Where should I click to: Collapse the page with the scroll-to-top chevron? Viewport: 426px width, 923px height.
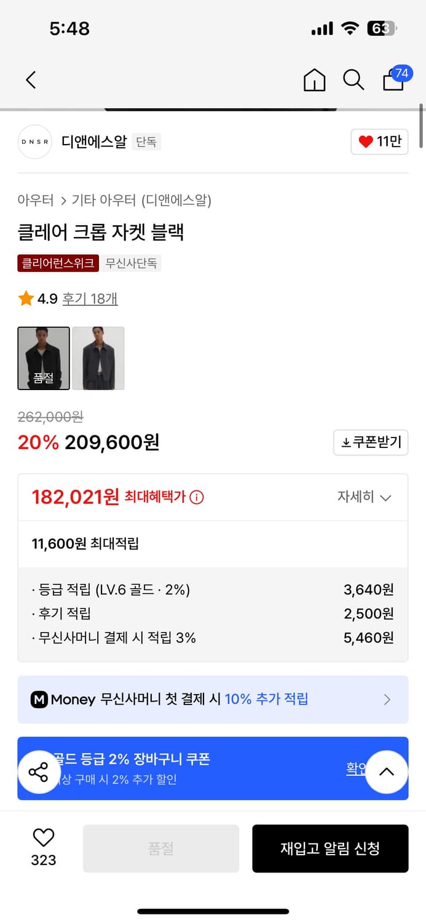click(x=387, y=772)
